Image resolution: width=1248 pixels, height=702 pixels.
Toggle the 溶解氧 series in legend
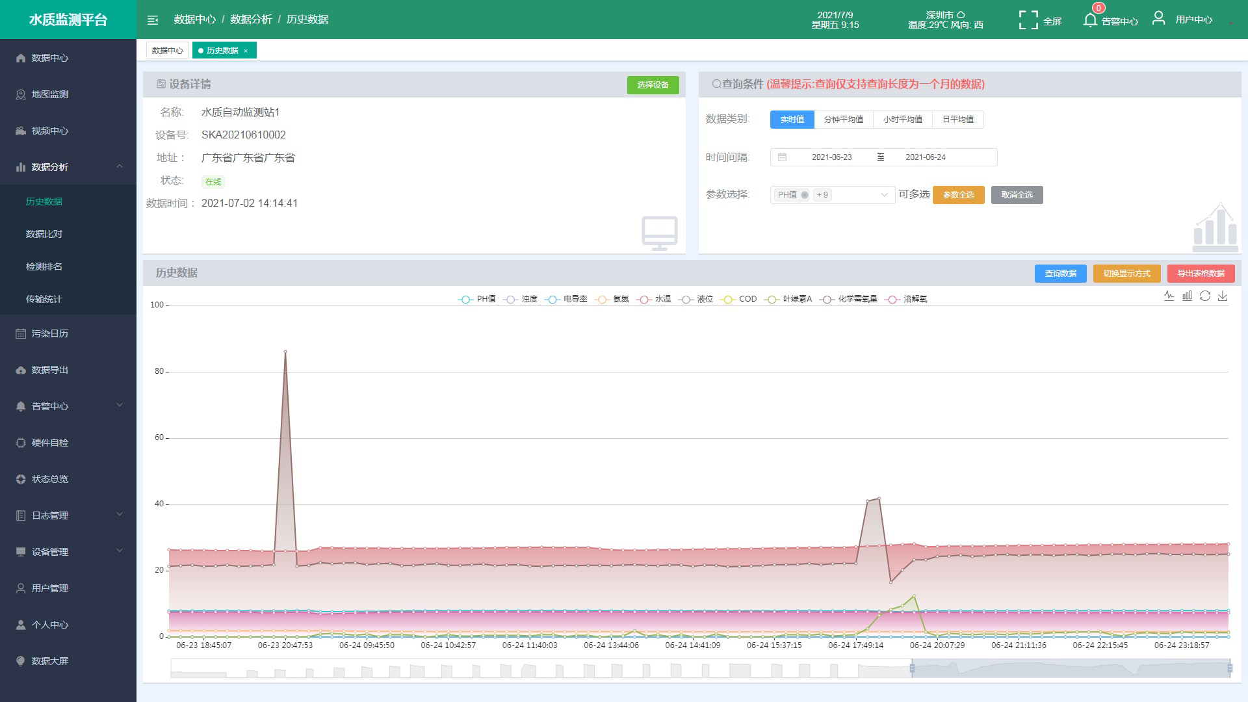tap(906, 299)
